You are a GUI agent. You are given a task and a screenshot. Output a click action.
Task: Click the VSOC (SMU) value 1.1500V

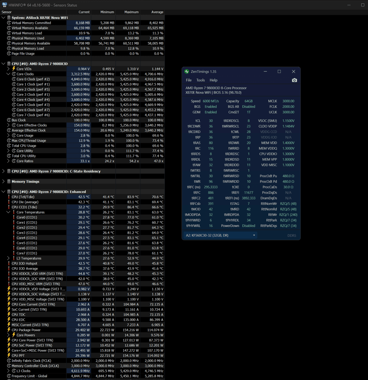pos(288,121)
